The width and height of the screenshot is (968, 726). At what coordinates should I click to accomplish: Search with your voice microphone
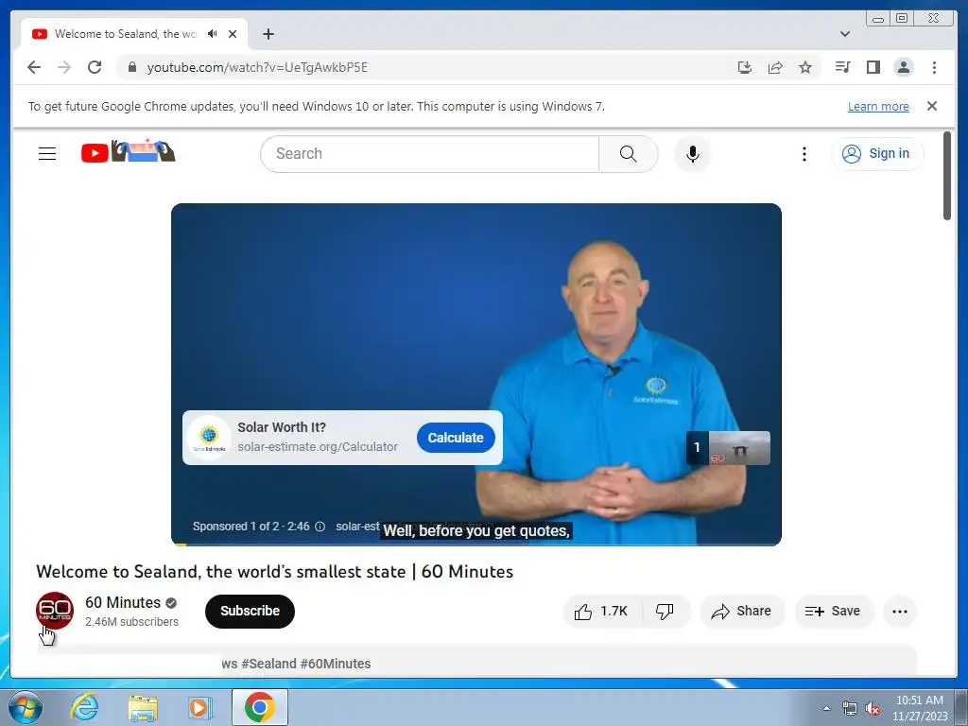(x=693, y=154)
